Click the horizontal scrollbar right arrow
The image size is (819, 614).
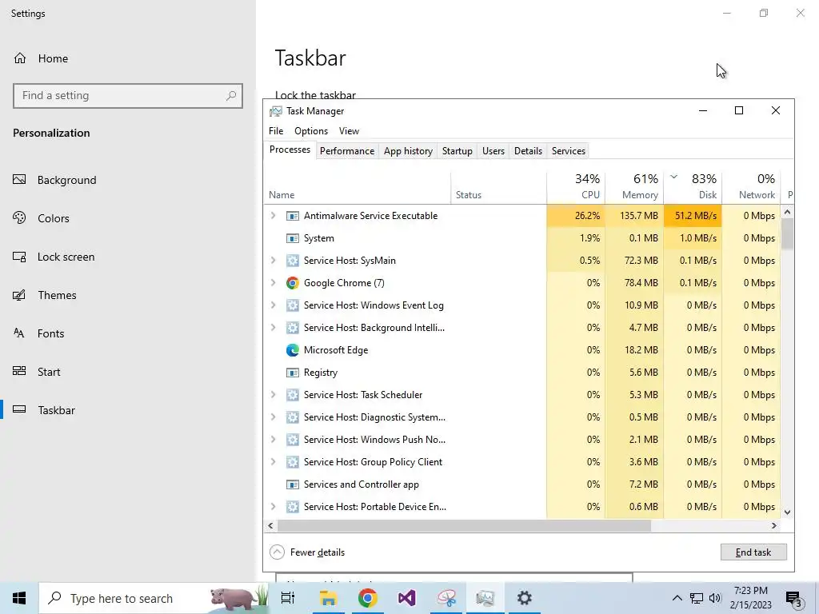click(774, 526)
